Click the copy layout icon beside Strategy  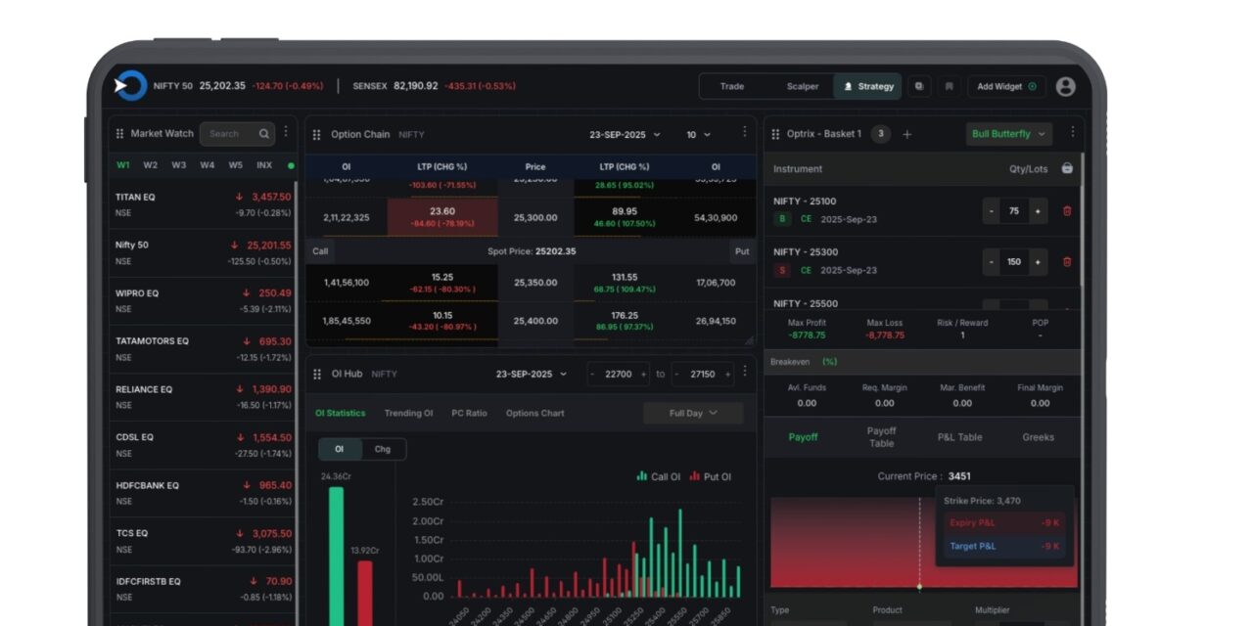pyautogui.click(x=918, y=86)
